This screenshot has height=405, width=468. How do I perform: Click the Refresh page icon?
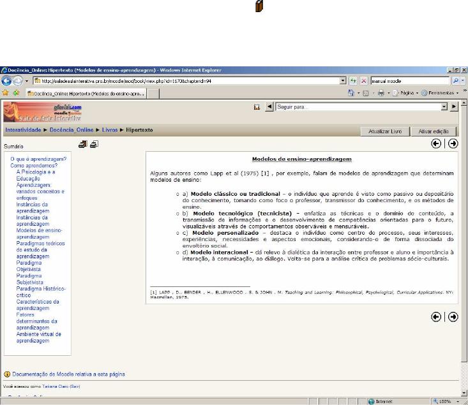pos(352,81)
